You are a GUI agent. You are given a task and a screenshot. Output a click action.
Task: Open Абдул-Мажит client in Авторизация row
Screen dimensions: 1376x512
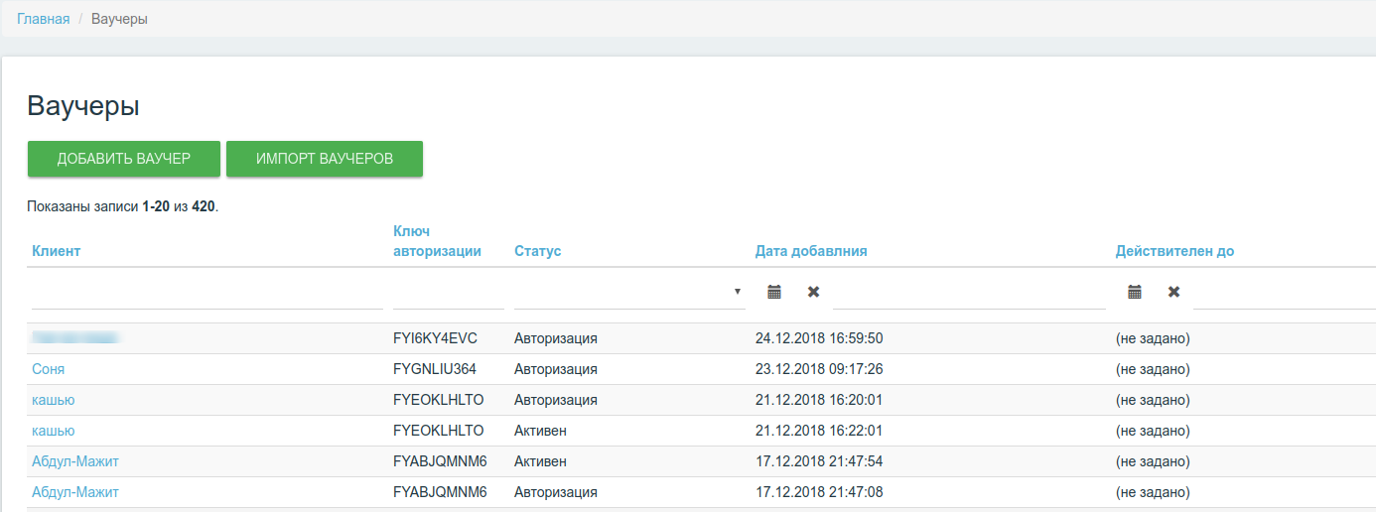point(75,492)
